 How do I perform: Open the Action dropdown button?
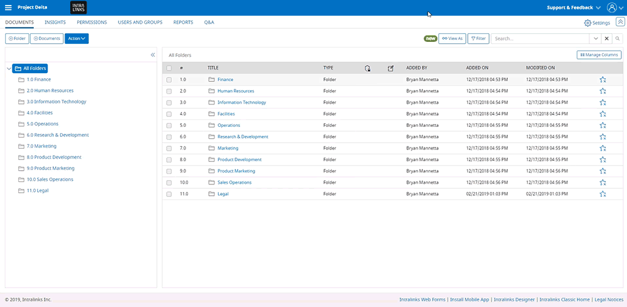pyautogui.click(x=76, y=39)
